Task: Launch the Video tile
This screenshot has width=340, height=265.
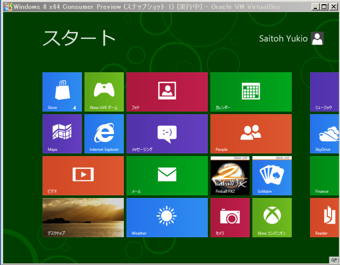Action: tap(83, 175)
